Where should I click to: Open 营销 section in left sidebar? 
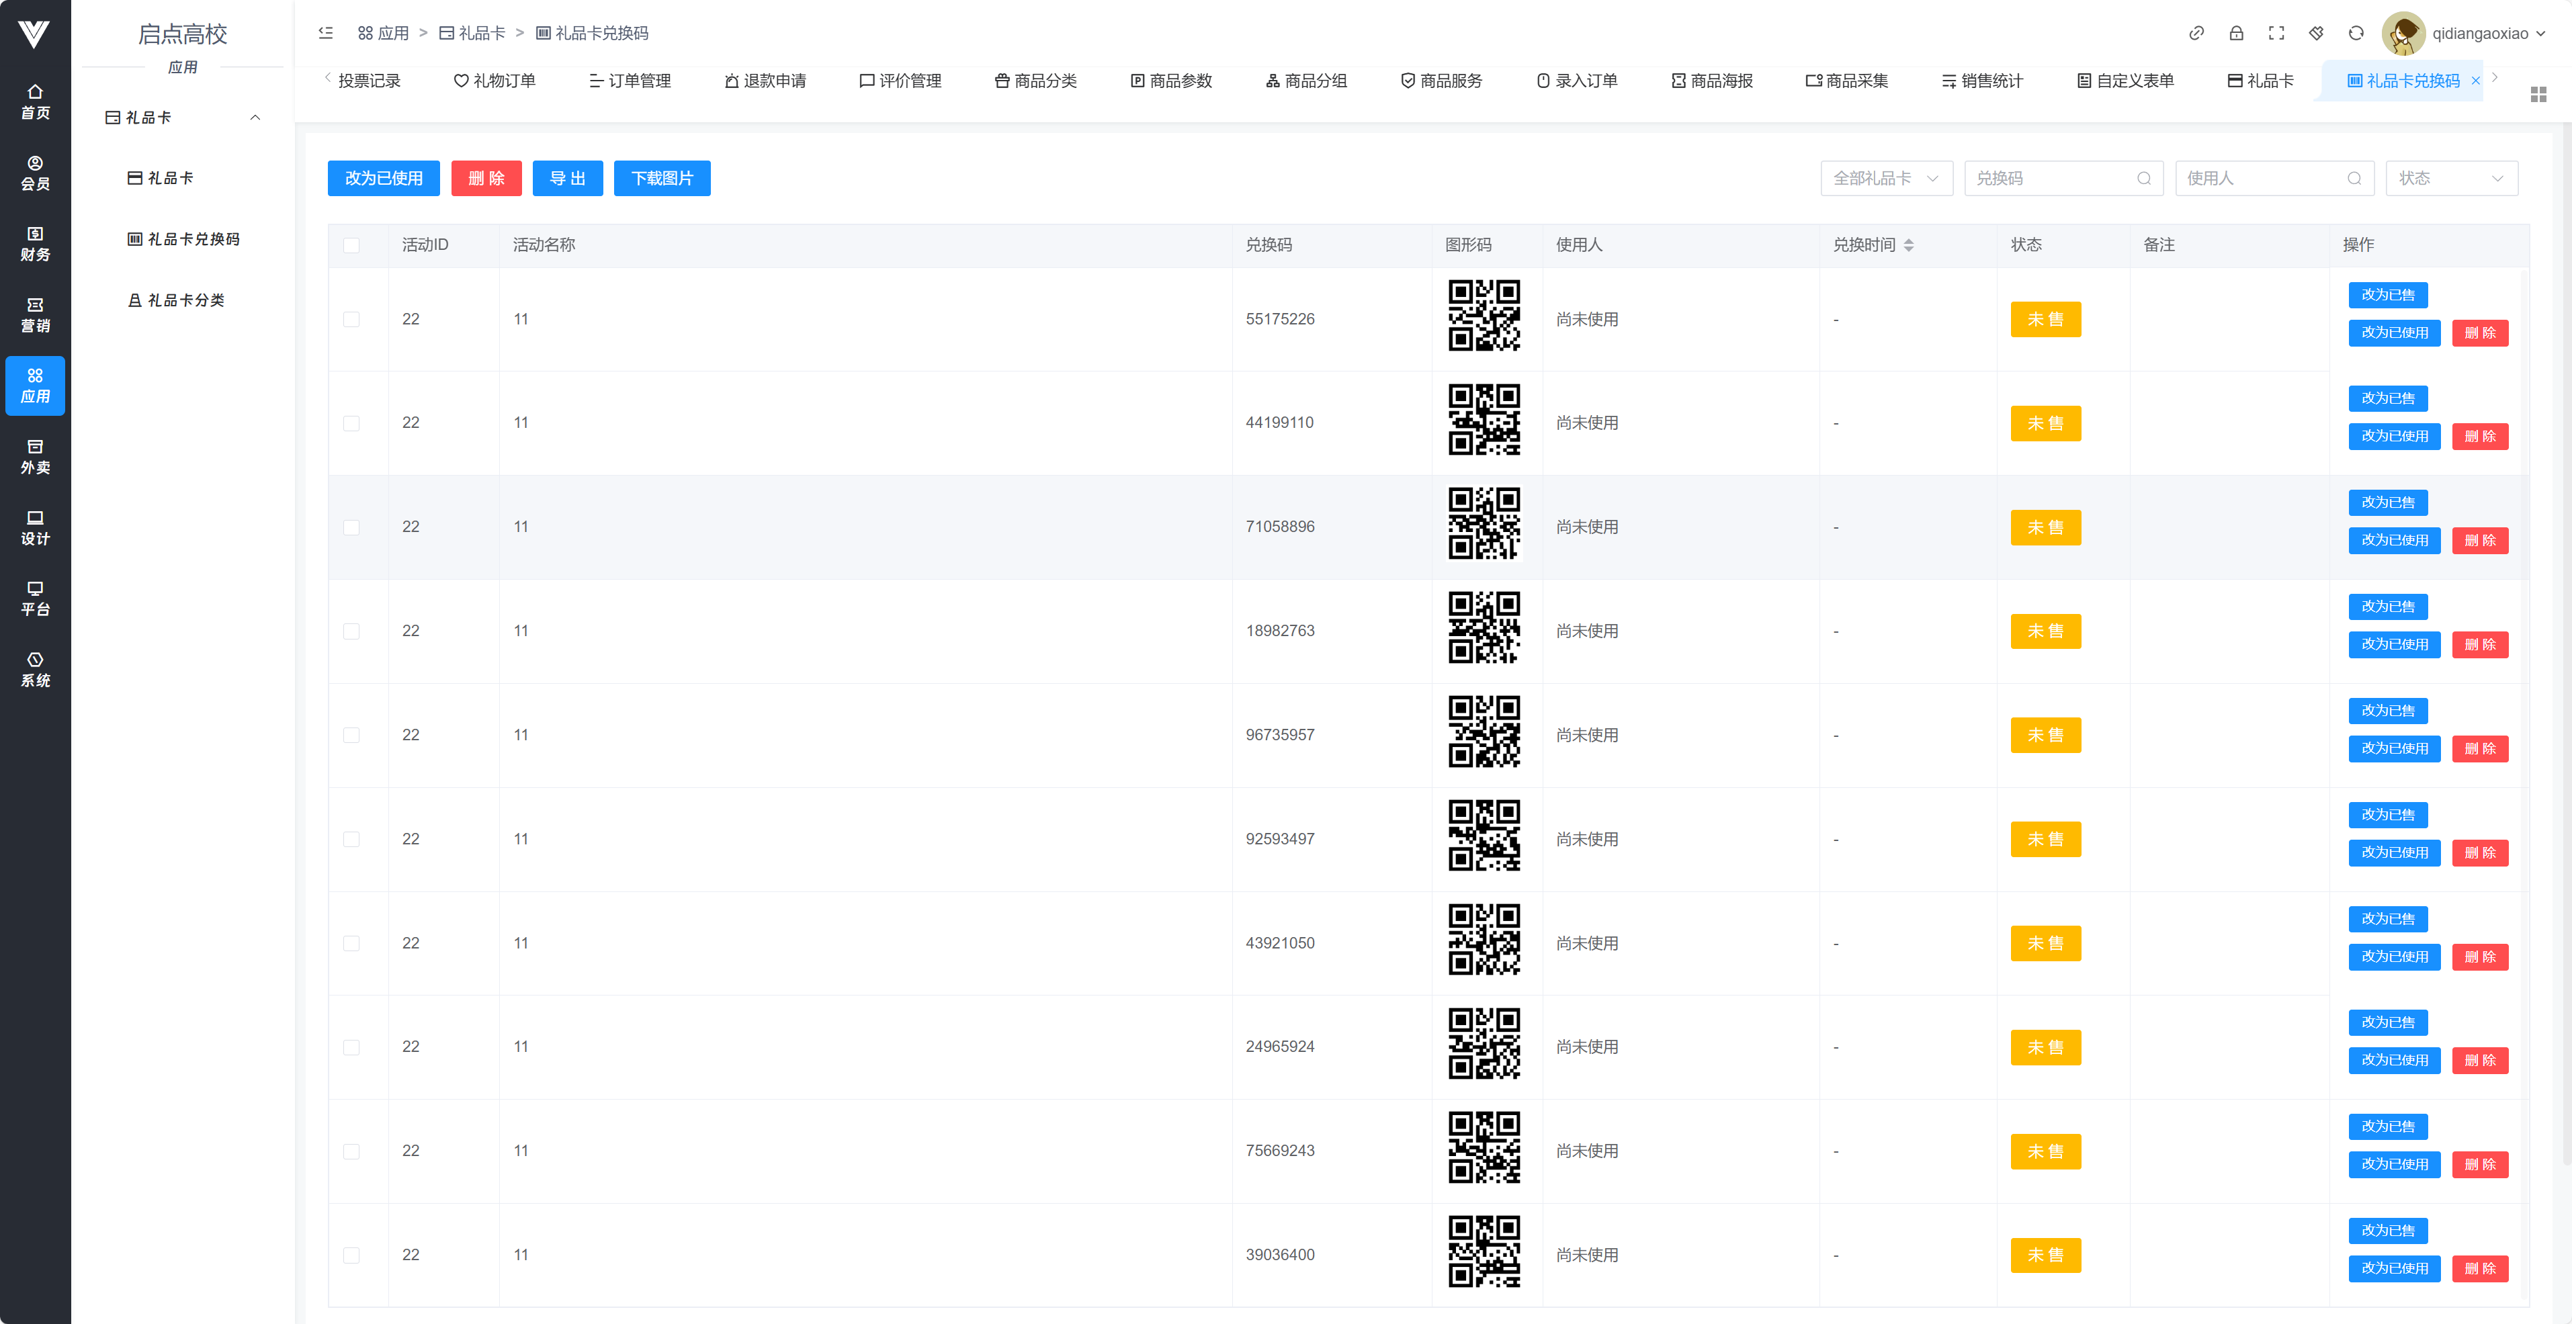coord(35,314)
